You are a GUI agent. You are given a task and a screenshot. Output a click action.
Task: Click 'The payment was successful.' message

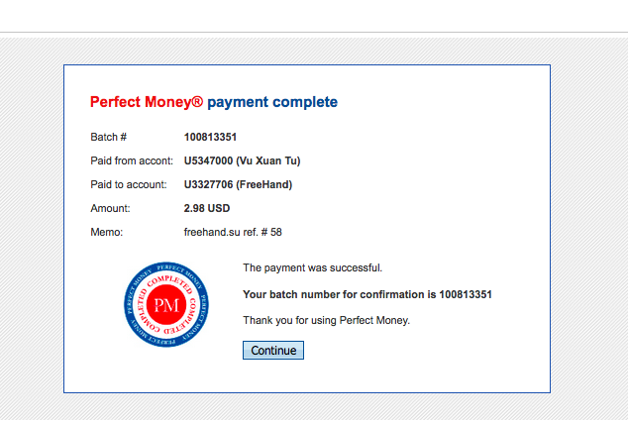[x=312, y=267]
